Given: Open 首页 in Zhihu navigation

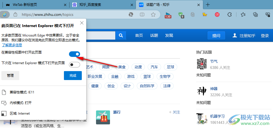Looking at the screenshot, I should (x=139, y=36).
